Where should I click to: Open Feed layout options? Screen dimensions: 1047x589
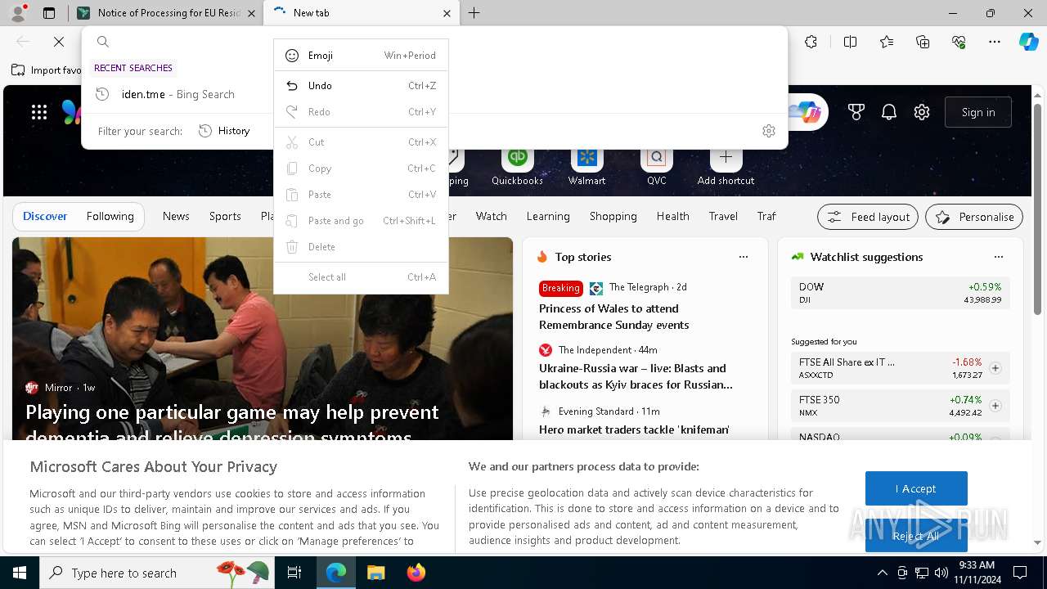point(869,217)
